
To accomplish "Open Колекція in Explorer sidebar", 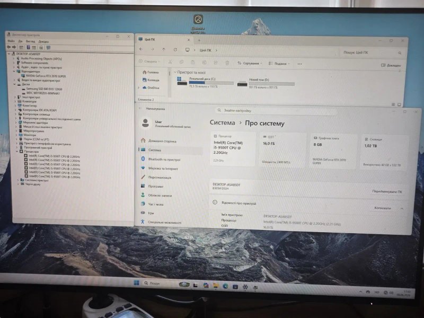I will (151, 80).
